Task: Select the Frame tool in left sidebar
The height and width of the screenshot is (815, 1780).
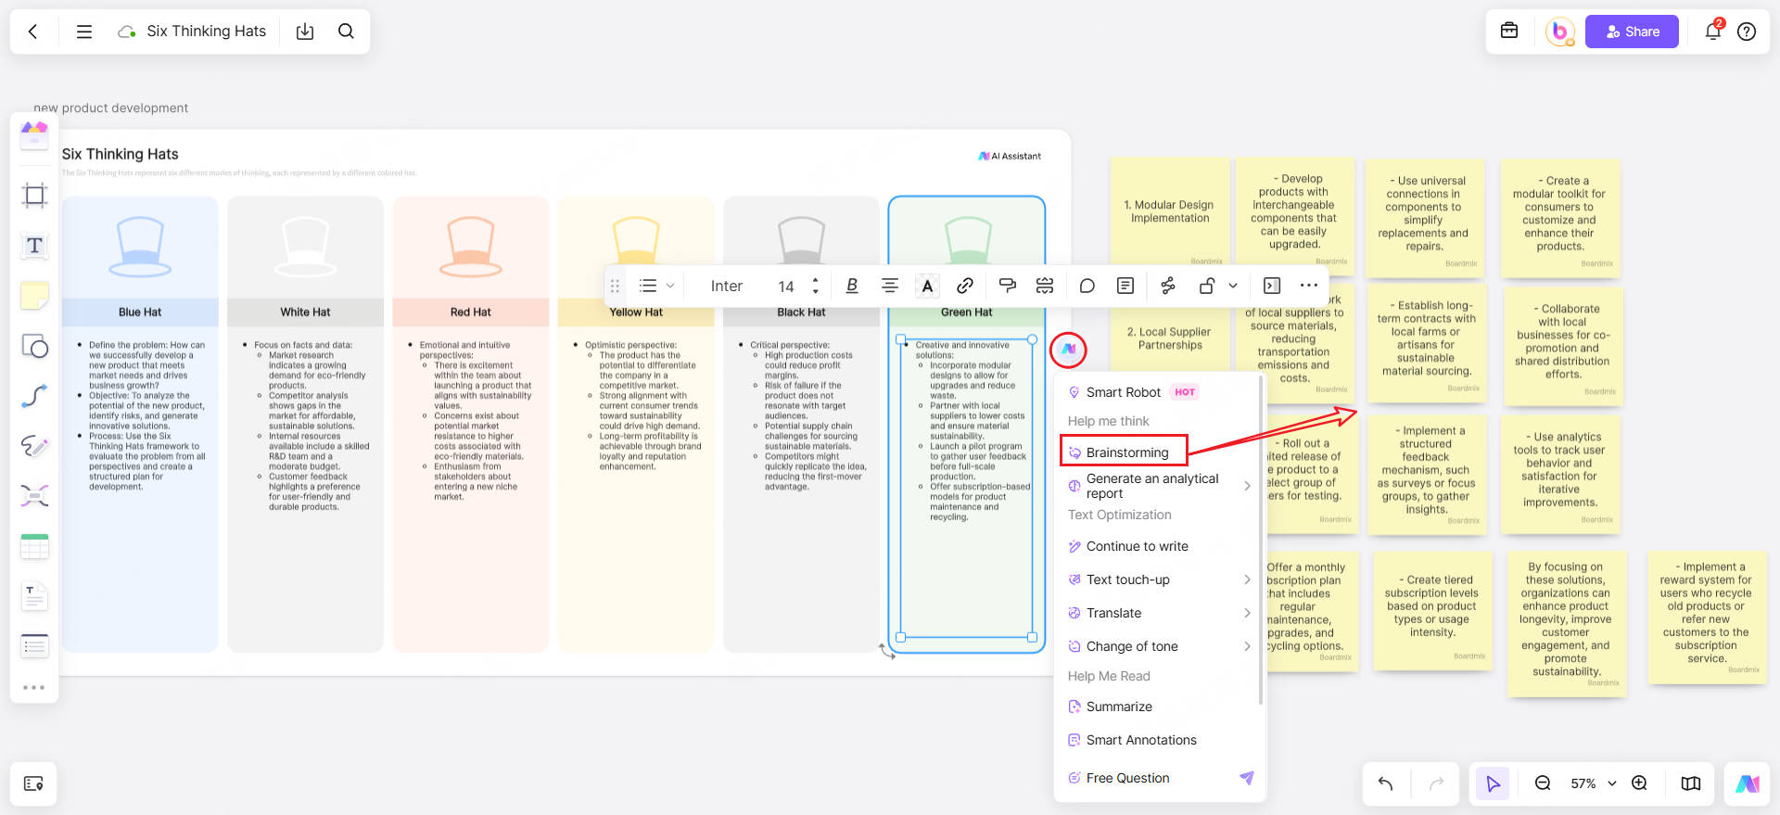Action: [34, 195]
